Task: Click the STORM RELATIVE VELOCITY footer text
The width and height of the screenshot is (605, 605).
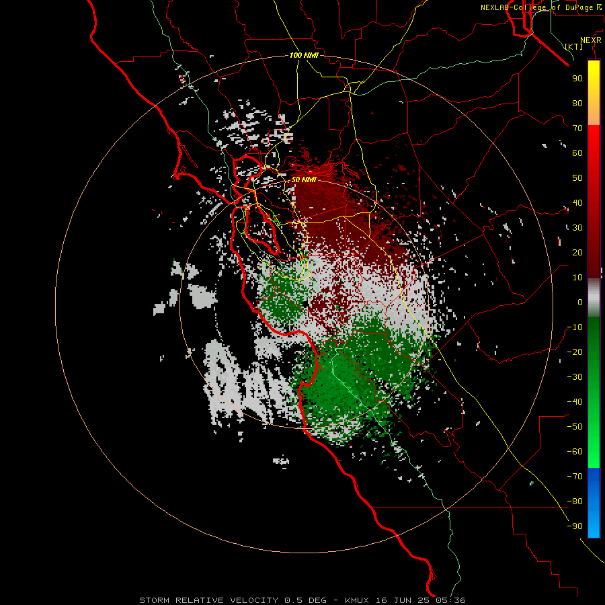Action: [208, 600]
